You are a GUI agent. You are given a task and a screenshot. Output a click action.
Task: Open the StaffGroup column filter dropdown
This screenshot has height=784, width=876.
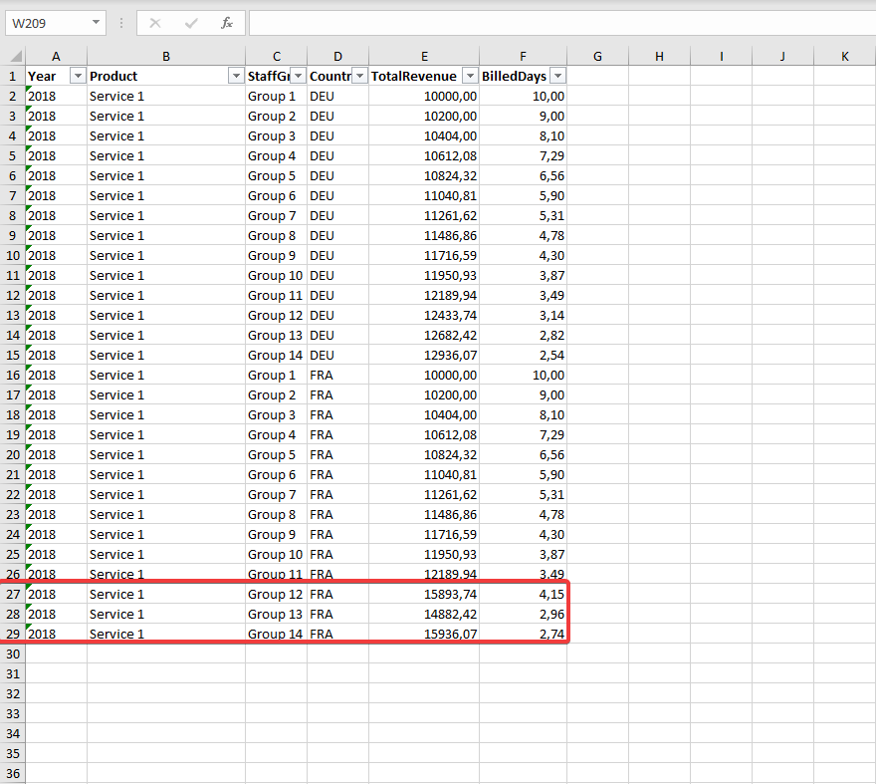[x=297, y=77]
